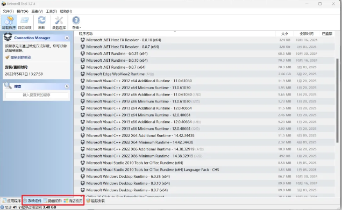Sort by traced (已追踪) column header

[327, 34]
